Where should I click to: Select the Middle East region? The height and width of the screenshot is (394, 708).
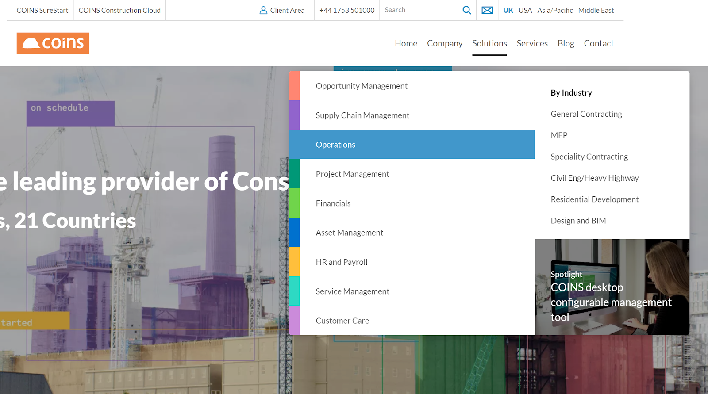pos(596,10)
